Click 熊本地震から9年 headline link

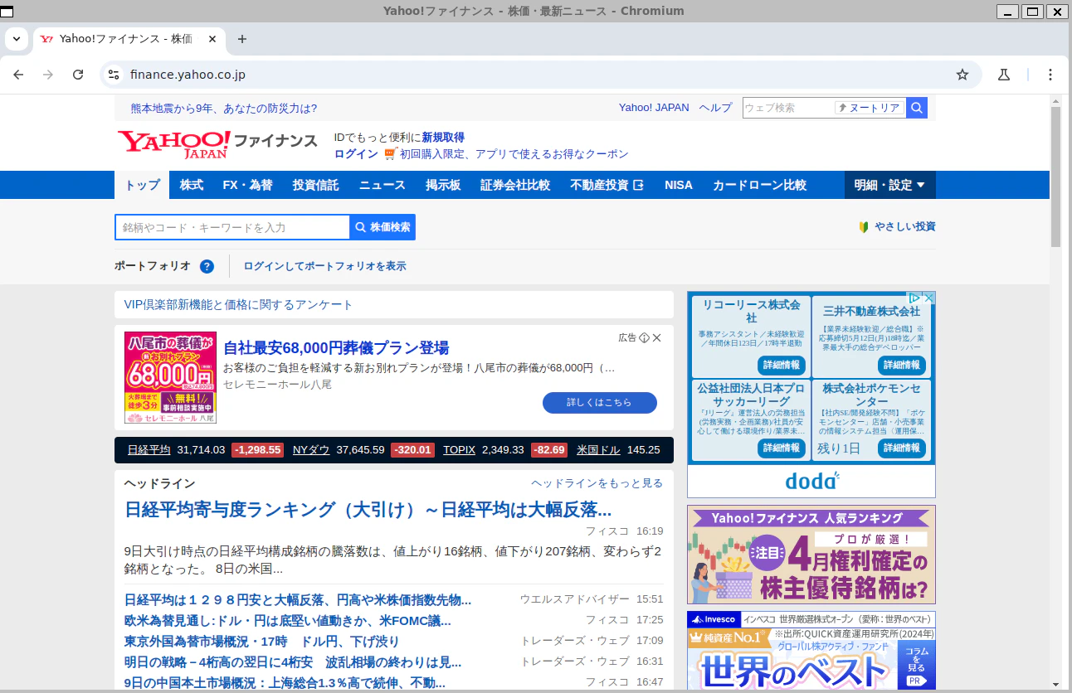tap(223, 109)
